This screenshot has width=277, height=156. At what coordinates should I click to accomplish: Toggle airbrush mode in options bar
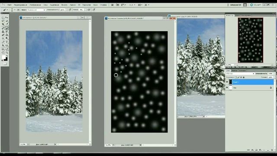89,10
